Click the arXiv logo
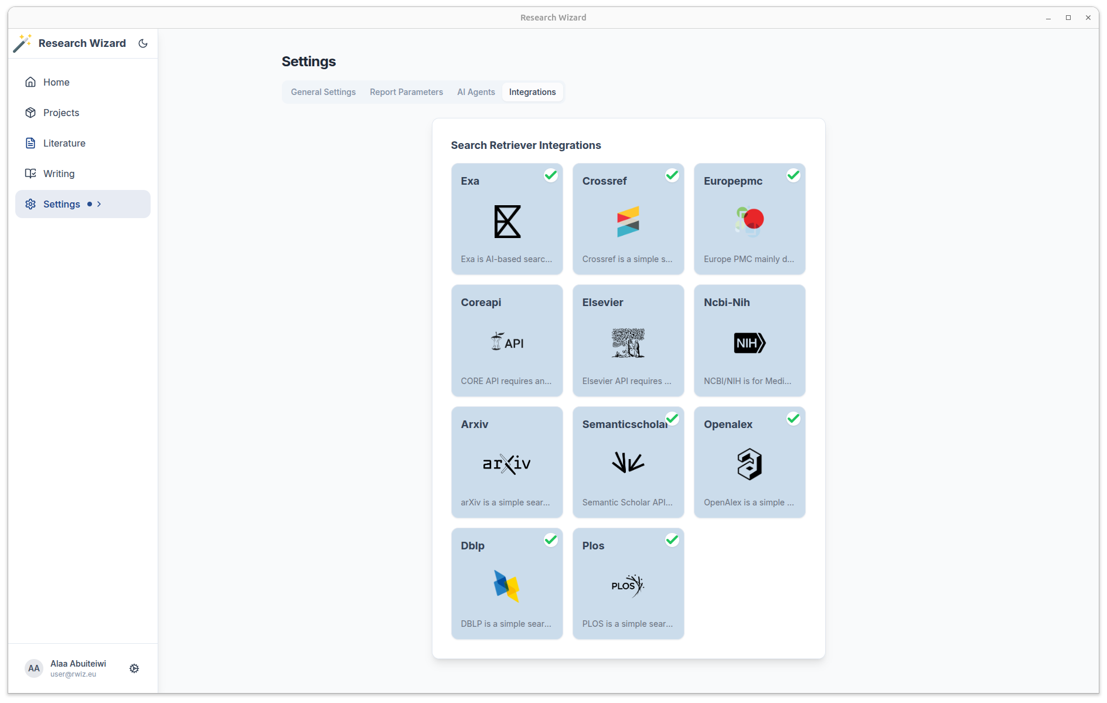 click(x=507, y=464)
